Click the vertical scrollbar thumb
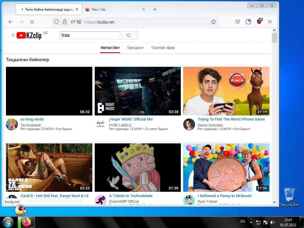 274,38
